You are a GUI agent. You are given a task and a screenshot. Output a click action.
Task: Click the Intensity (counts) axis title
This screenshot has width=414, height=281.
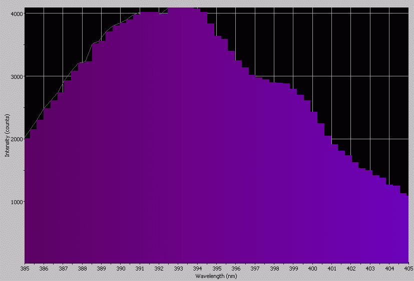pos(7,135)
